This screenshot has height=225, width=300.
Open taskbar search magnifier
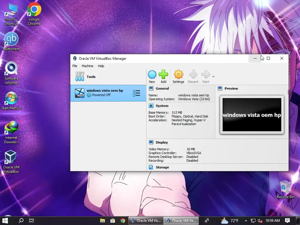click(21, 221)
